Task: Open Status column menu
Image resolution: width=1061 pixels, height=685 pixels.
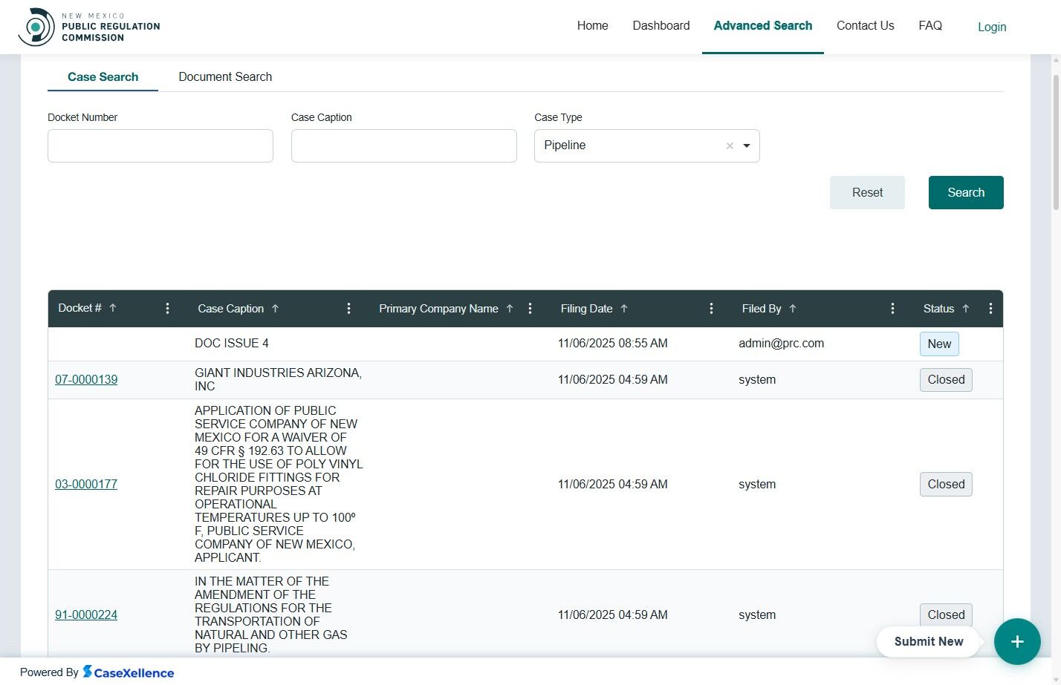Action: (x=990, y=309)
